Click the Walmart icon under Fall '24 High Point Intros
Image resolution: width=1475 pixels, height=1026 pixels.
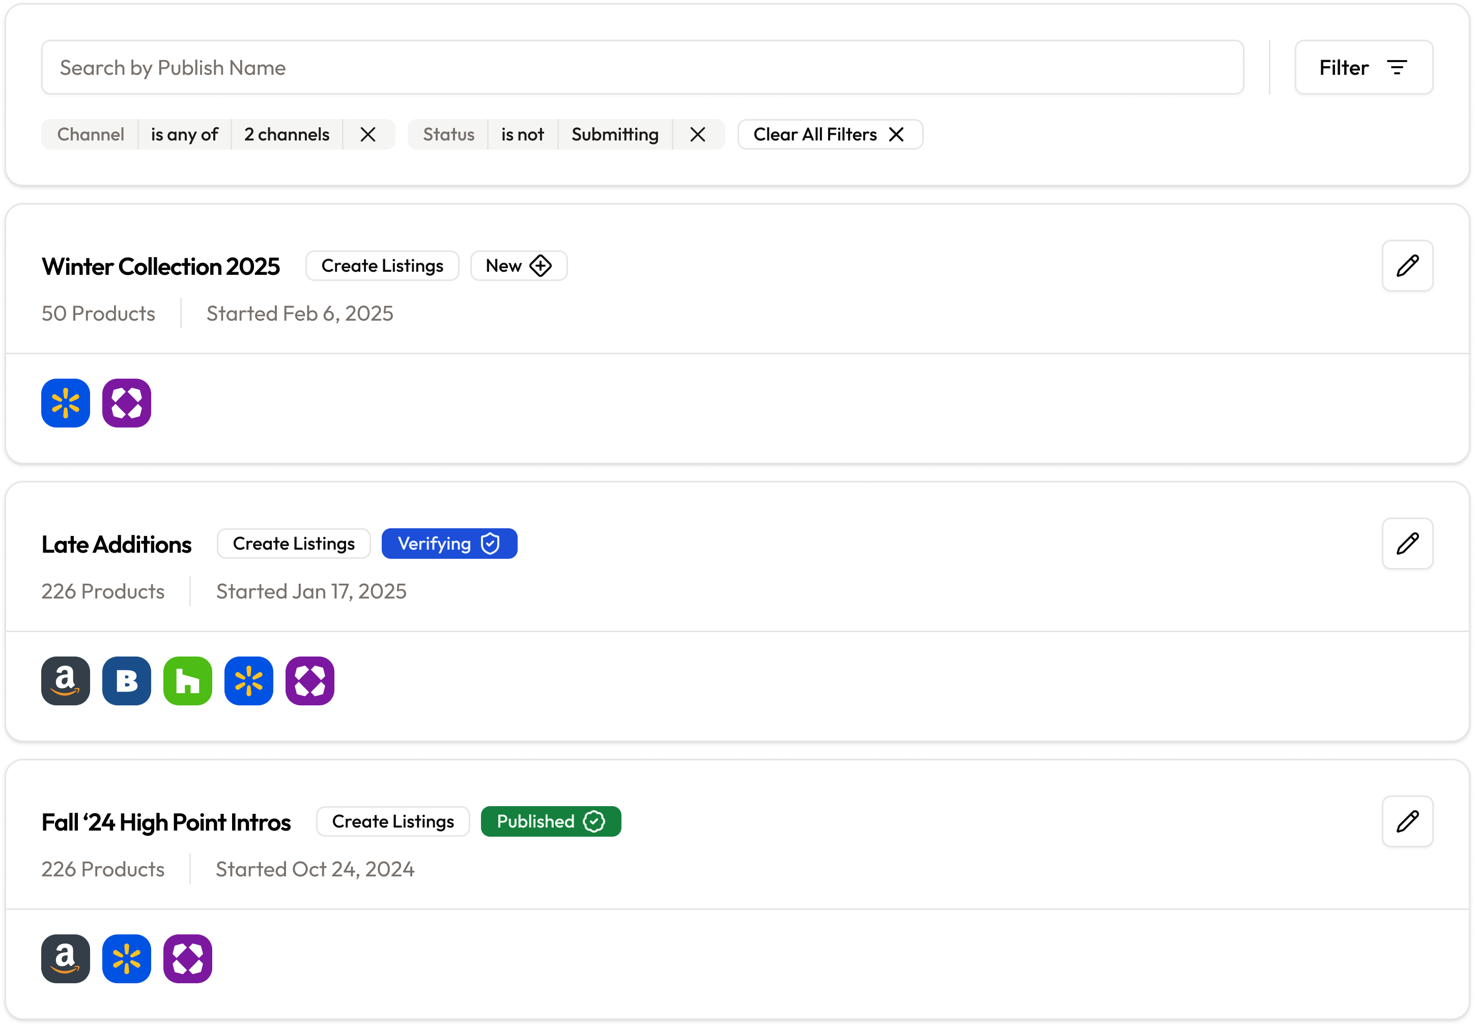(127, 958)
